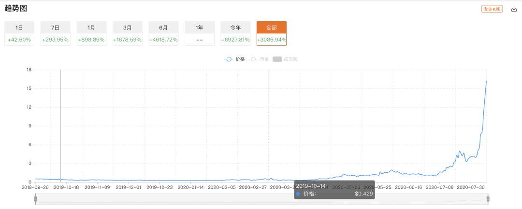Select the 全部 all-time tab

(272, 33)
